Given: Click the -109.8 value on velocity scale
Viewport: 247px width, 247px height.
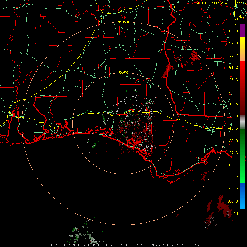Looking at the screenshot, I should pos(232,201).
